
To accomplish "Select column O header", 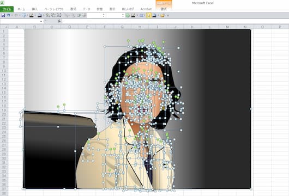I will (262, 27).
